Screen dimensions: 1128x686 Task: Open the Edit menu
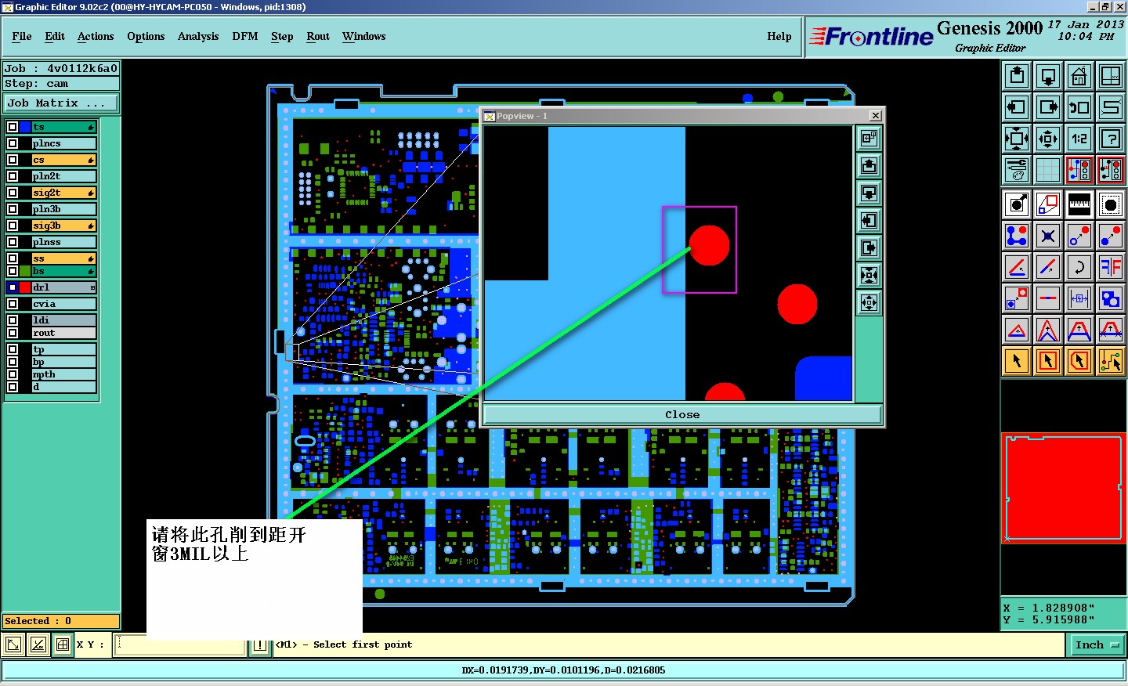point(55,37)
